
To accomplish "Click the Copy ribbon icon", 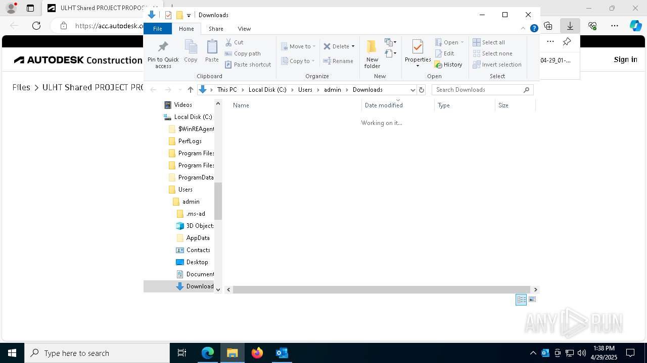I will pyautogui.click(x=191, y=51).
